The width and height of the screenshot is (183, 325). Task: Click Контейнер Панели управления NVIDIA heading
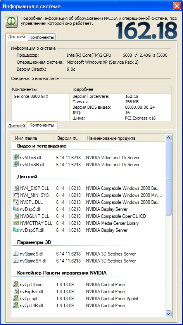coord(62,273)
